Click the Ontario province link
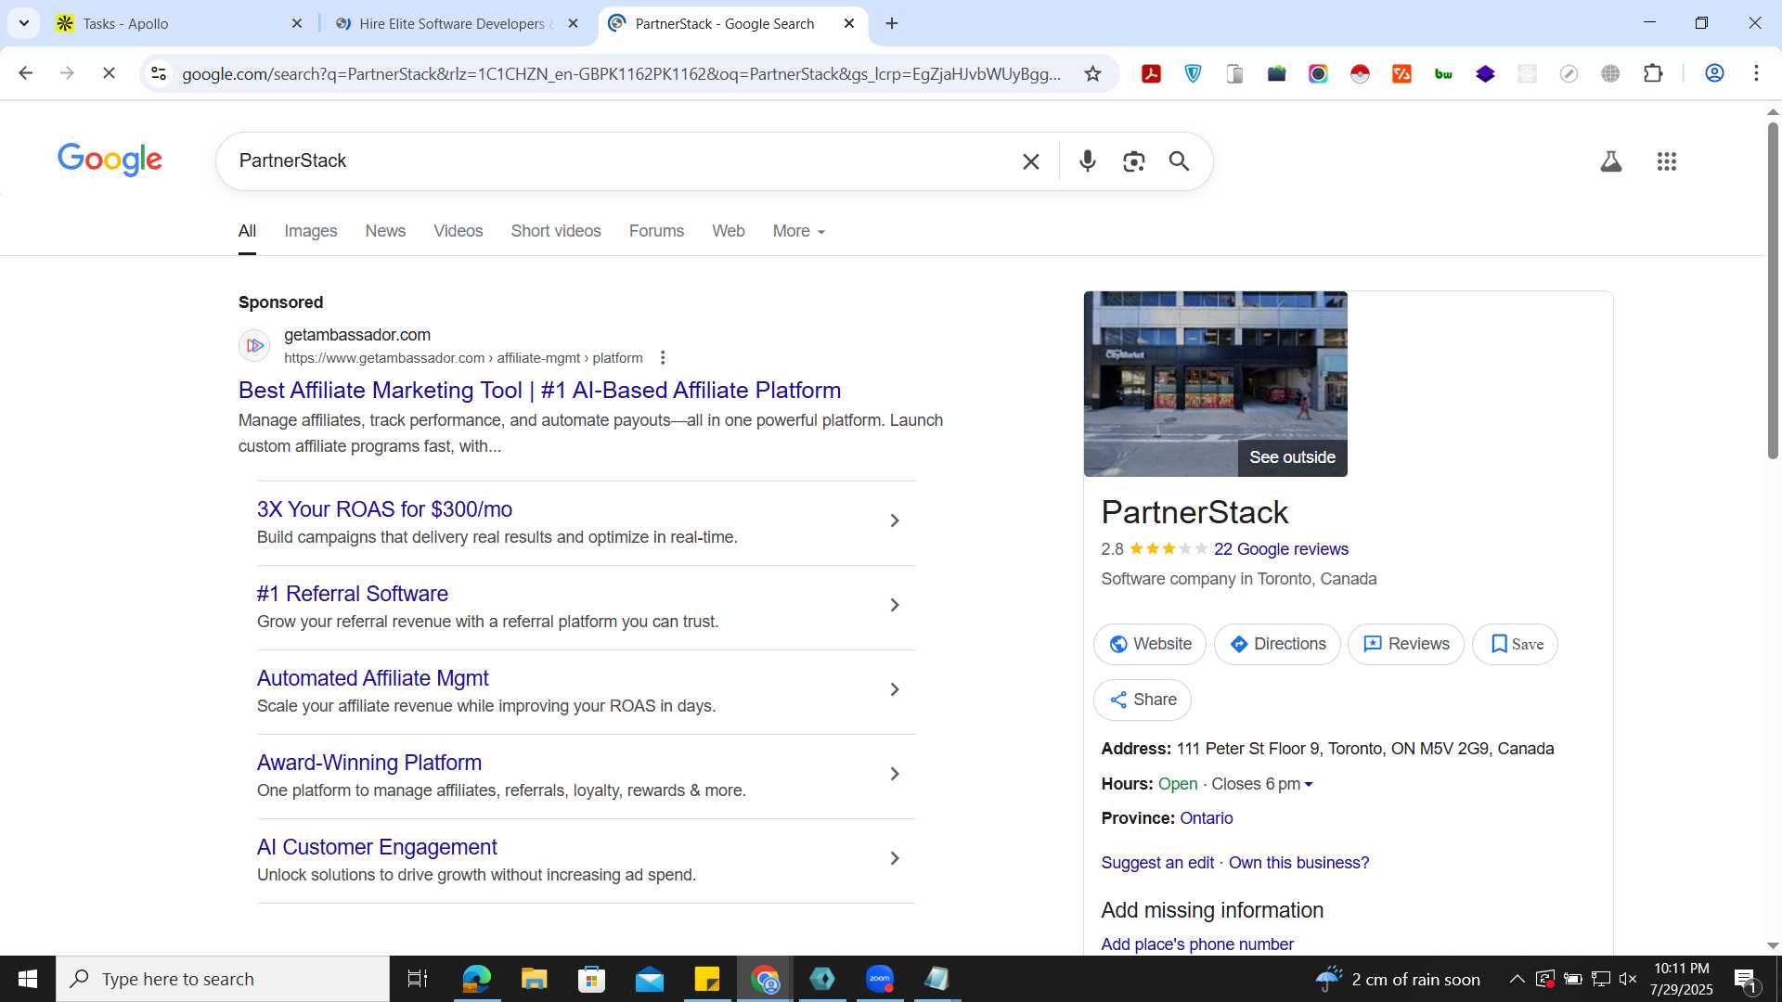 point(1206,819)
